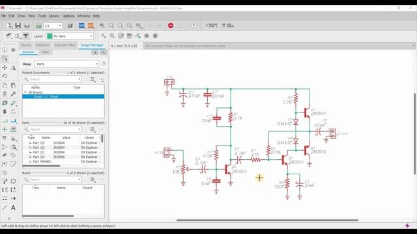Screen dimensions: 417x234
Task: Click the blue SCH/BRD switch icon
Action: (81, 25)
